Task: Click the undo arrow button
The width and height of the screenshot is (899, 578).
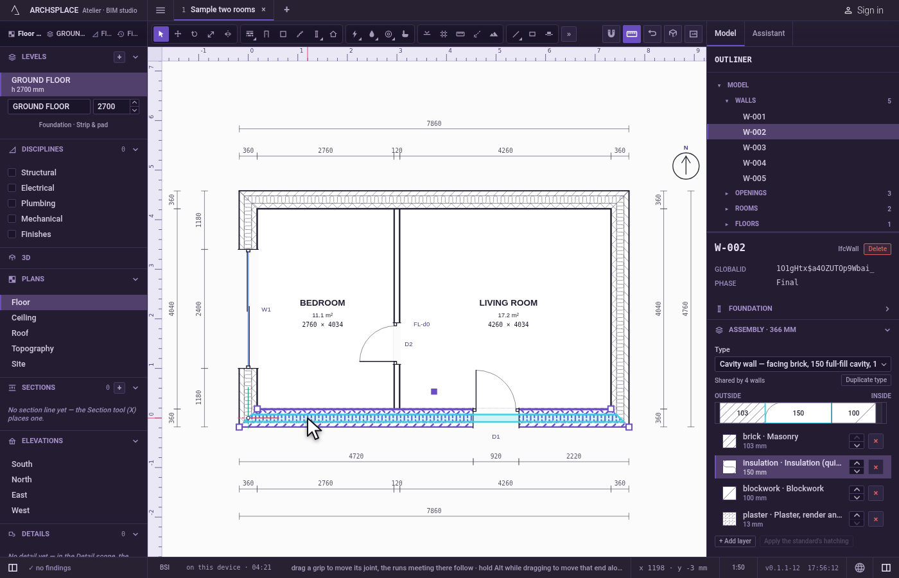Action: [652, 33]
